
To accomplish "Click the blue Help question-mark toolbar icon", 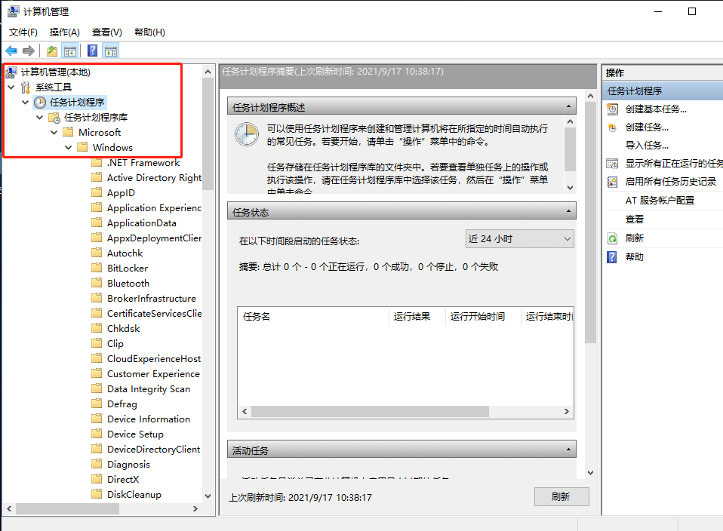I will tap(92, 51).
